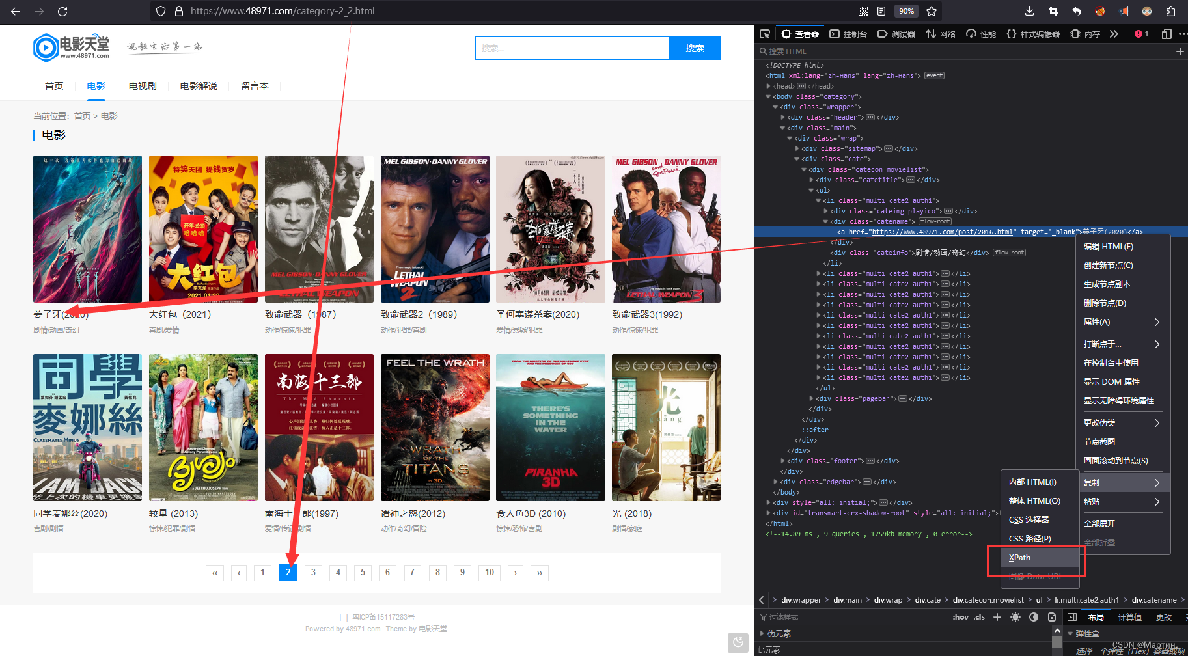Open the 大红包（2021）movie title link
The width and height of the screenshot is (1188, 656).
pos(180,314)
